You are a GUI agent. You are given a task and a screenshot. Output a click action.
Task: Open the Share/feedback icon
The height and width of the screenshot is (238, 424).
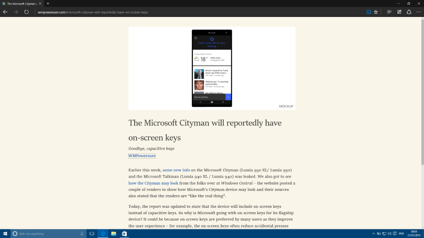409,12
